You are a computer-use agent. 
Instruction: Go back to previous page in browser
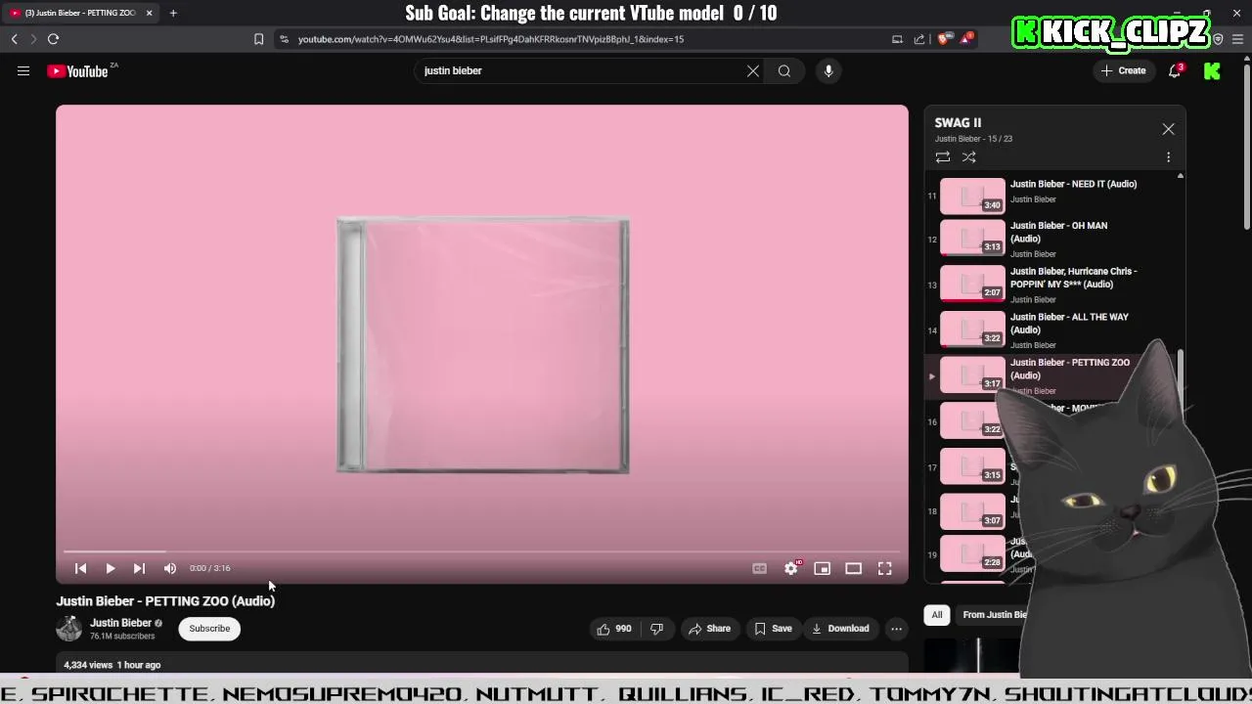(14, 39)
